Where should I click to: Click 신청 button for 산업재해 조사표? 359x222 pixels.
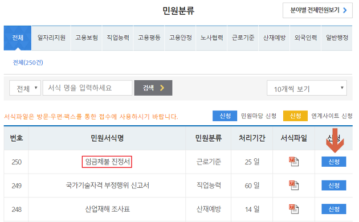coord(333,209)
